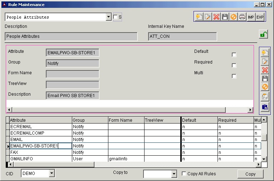Click the green unlock padlock icon

tap(263, 34)
